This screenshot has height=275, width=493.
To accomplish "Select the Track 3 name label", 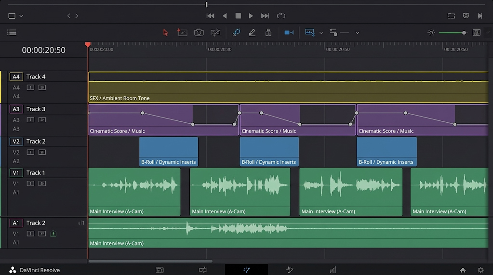I will pyautogui.click(x=36, y=109).
